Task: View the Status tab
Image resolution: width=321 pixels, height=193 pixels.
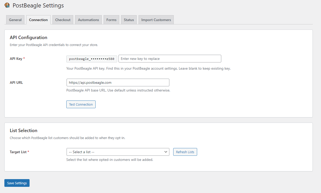Action: click(x=129, y=20)
